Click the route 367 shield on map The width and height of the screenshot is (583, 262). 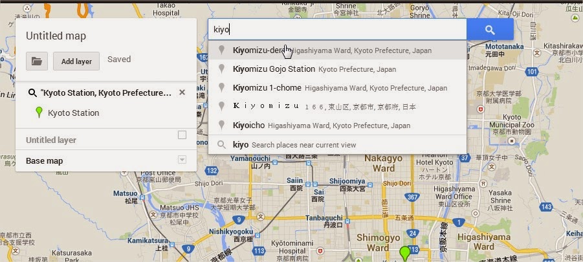(x=412, y=197)
